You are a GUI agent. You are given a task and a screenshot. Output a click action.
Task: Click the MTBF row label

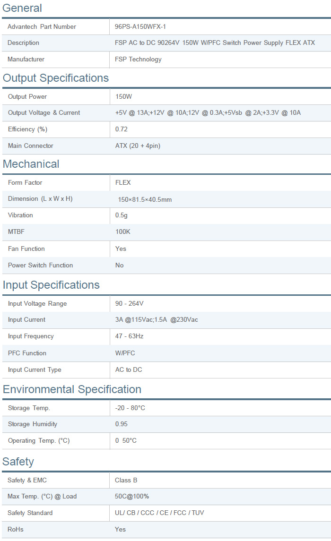(17, 232)
